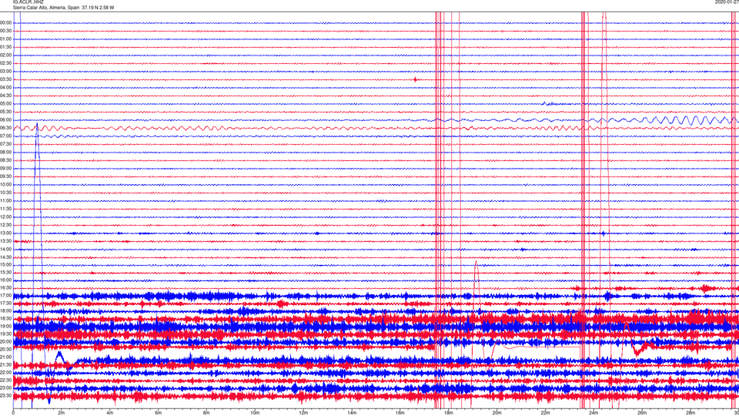Select the '17:30' row time
739x416 pixels.
tap(5, 304)
